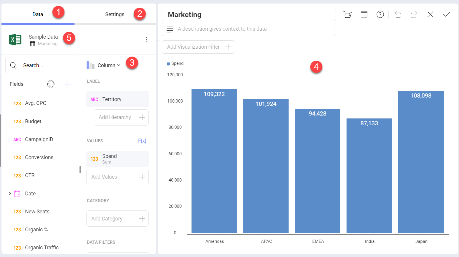This screenshot has width=459, height=257.
Task: Open the help circle icon
Action: 380,14
